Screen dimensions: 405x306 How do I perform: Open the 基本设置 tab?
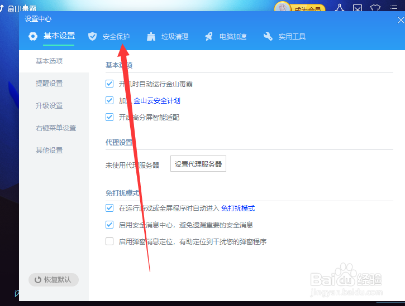[x=59, y=36]
